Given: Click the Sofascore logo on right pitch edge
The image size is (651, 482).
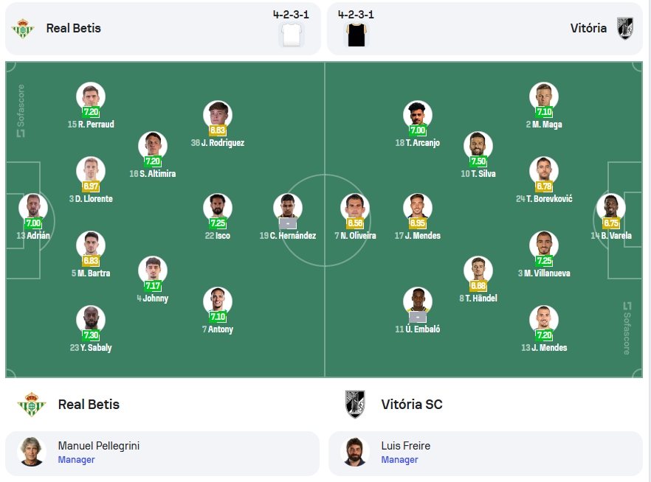Looking at the screenshot, I should (x=627, y=328).
